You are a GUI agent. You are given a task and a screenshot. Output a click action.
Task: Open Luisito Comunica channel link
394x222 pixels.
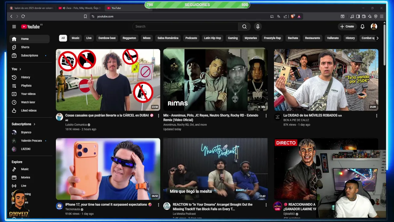click(x=76, y=125)
